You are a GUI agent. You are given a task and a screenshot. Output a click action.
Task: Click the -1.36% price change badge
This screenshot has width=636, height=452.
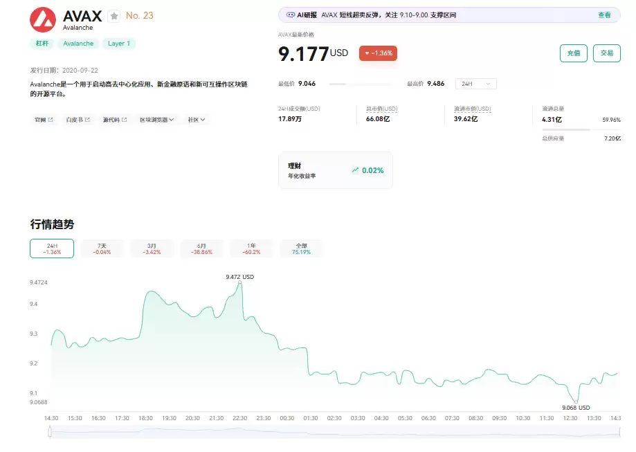(x=378, y=53)
